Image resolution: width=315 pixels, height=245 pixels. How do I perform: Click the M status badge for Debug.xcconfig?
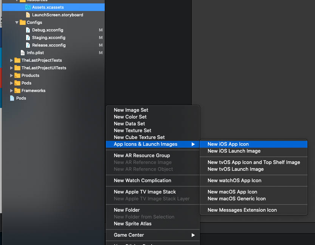(x=101, y=30)
